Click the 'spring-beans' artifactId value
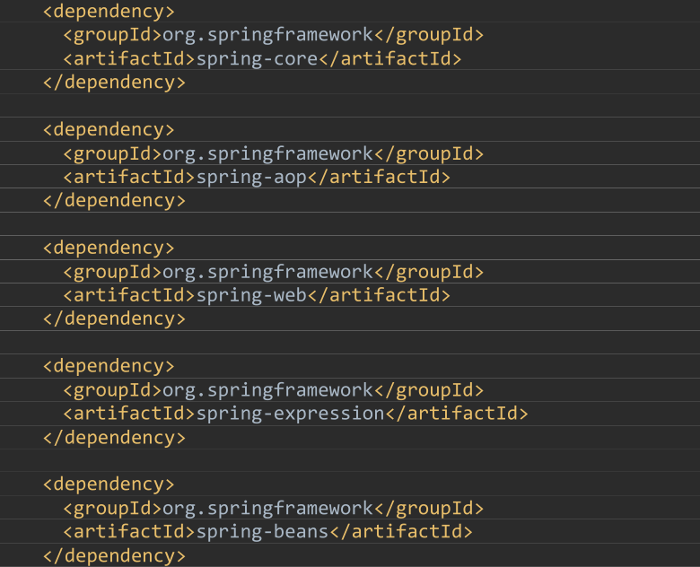Viewport: 700px width, 567px height. pos(262,532)
